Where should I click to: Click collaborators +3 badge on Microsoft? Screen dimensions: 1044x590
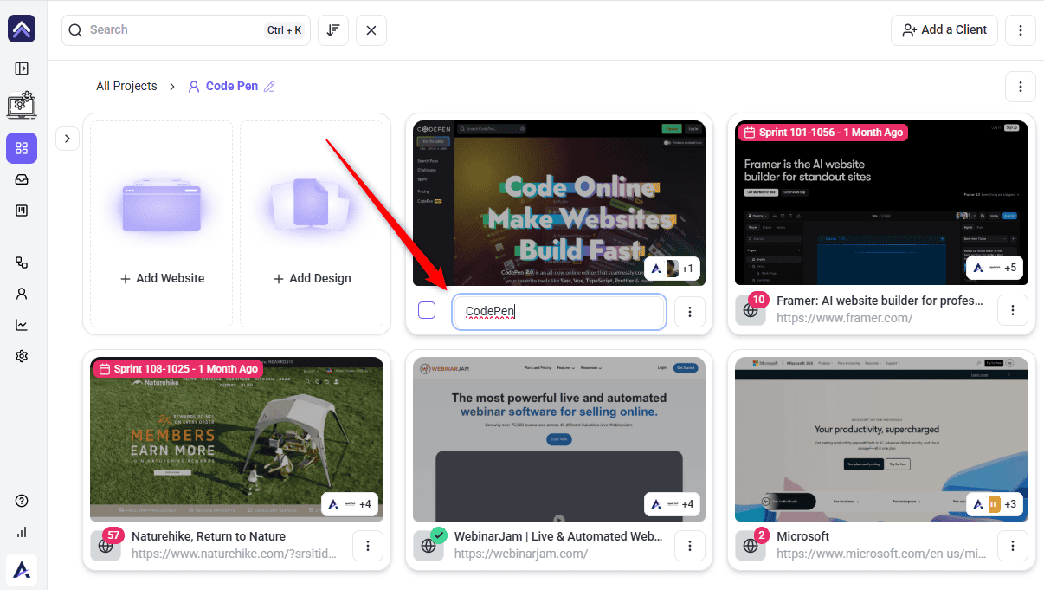click(x=995, y=504)
